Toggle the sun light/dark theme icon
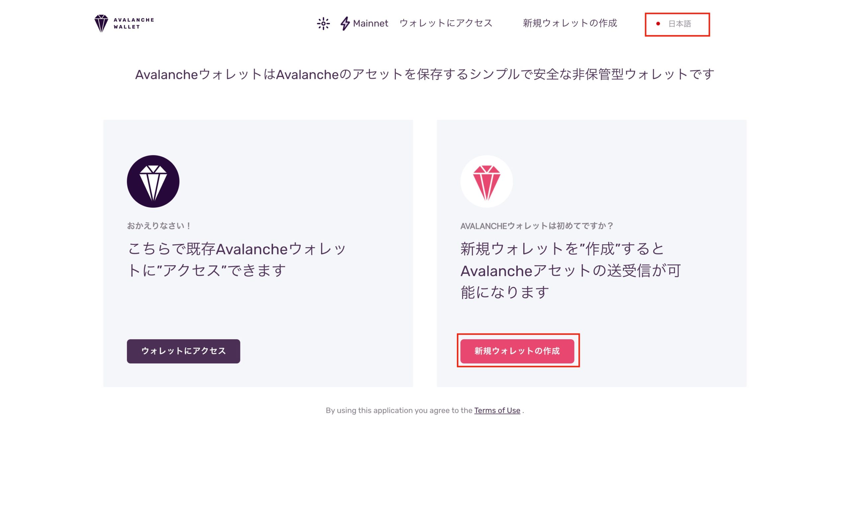This screenshot has height=531, width=850. click(323, 24)
